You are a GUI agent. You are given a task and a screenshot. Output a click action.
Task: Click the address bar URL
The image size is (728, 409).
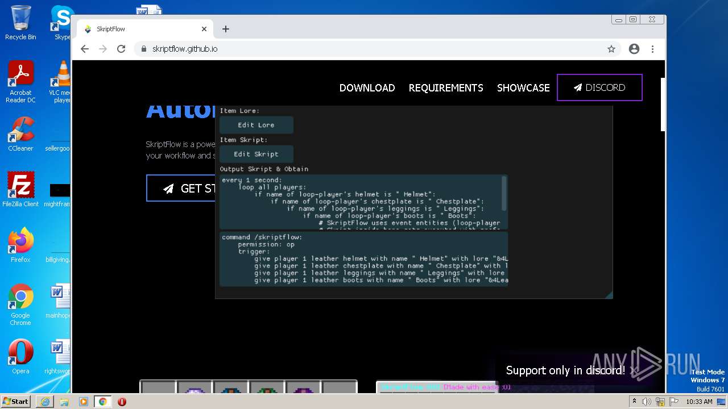coord(185,49)
